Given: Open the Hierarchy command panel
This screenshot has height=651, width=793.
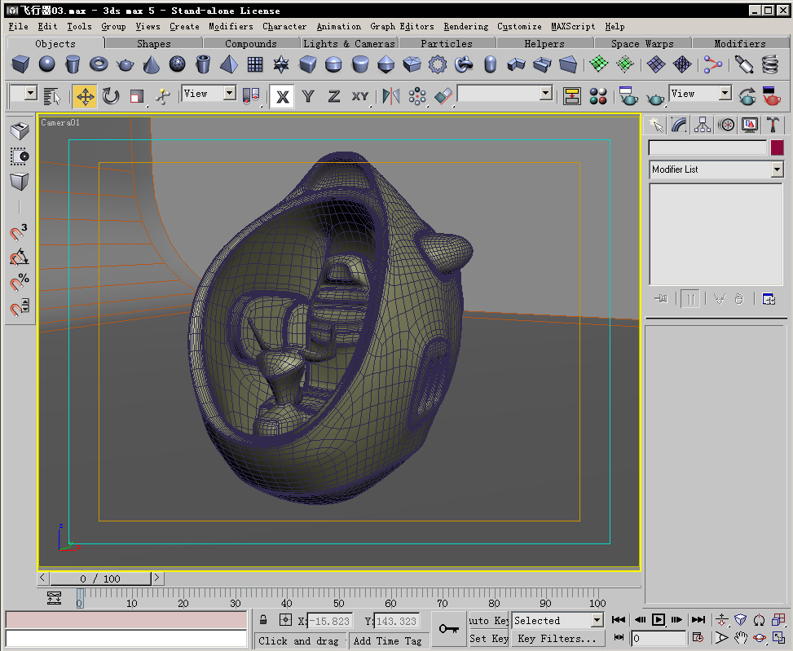Looking at the screenshot, I should pyautogui.click(x=703, y=125).
